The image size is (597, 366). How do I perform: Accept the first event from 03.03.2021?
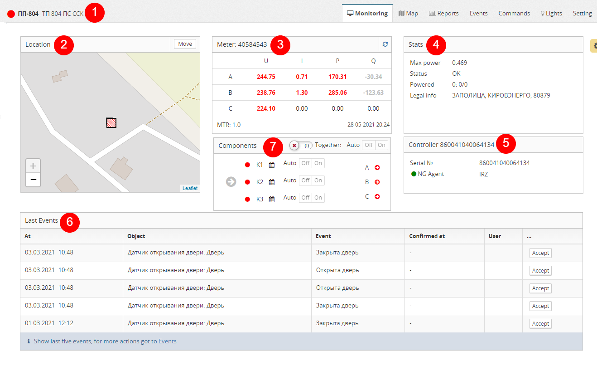click(x=540, y=253)
